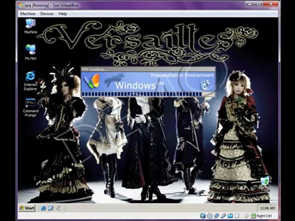Click the mouse integration indicator icon
Image resolution: width=295 pixels, height=221 pixels.
click(246, 216)
